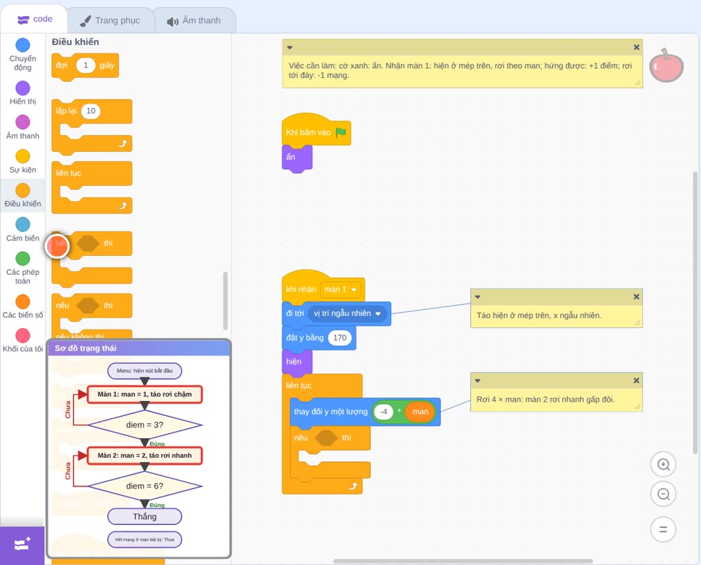Open the code tab
The image size is (701, 565).
pos(34,19)
